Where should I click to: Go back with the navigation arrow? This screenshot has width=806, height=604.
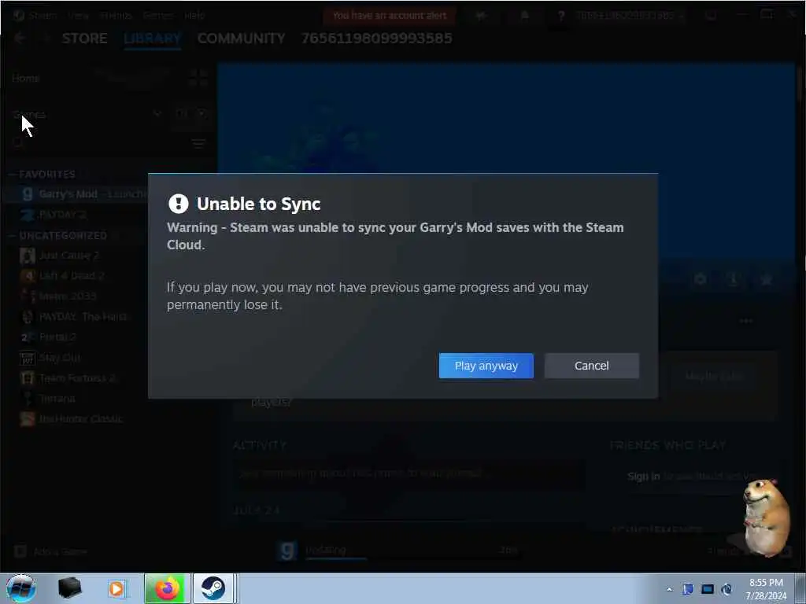pos(20,38)
